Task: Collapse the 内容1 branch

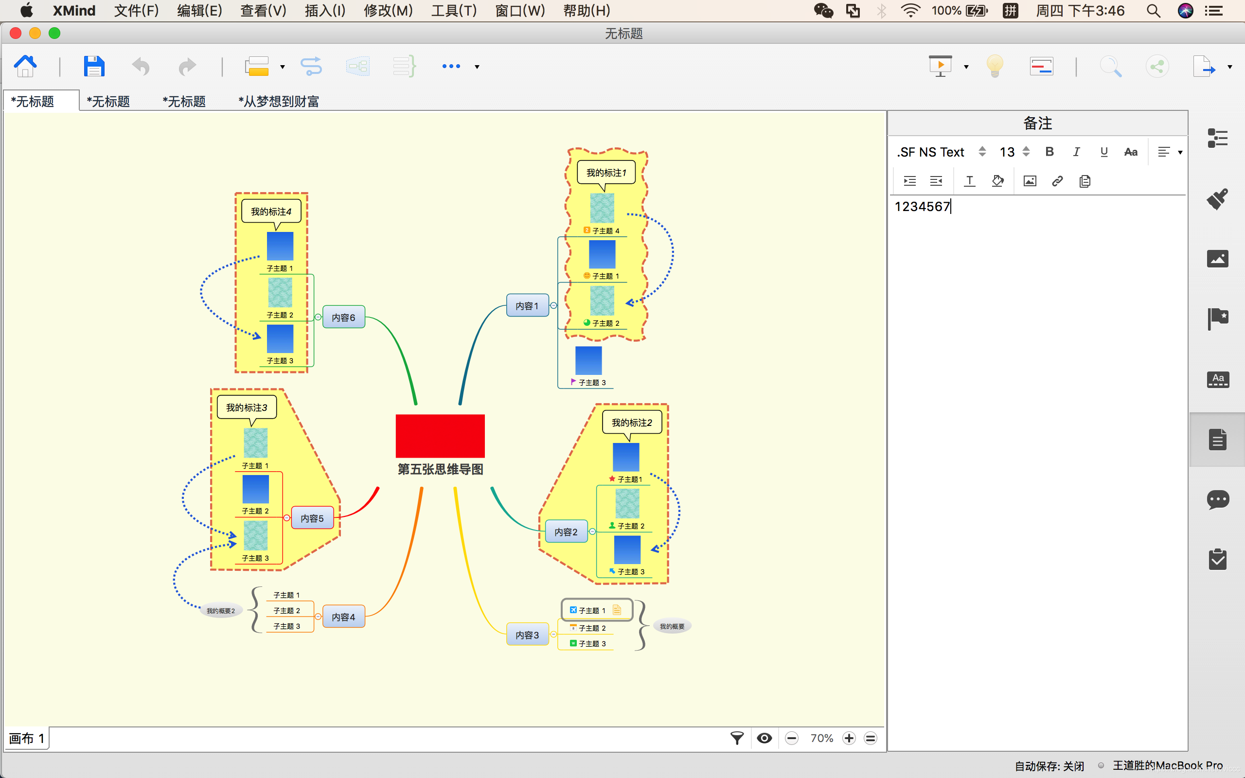Action: (x=553, y=306)
